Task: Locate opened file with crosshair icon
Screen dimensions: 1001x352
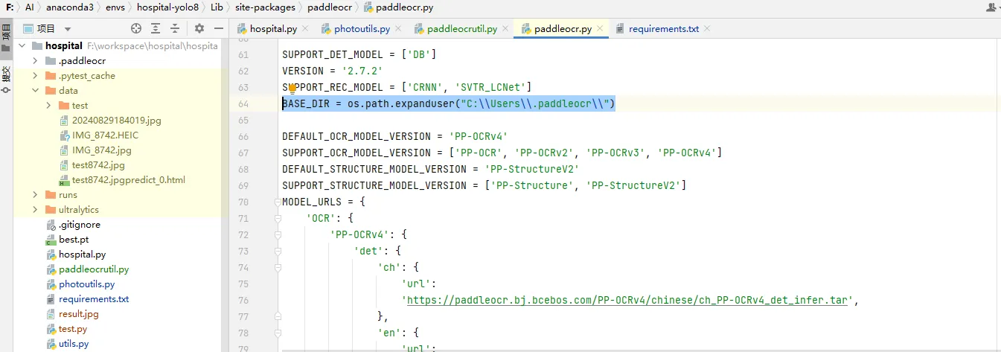Action: [x=136, y=28]
